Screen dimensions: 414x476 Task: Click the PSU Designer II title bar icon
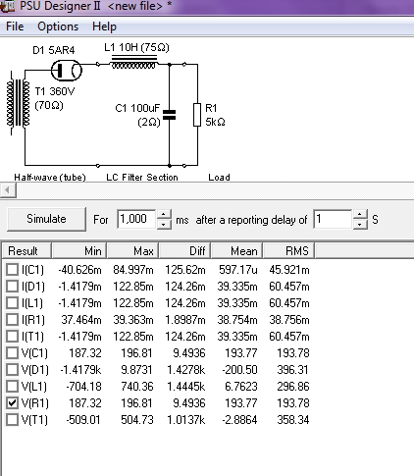(7, 6)
